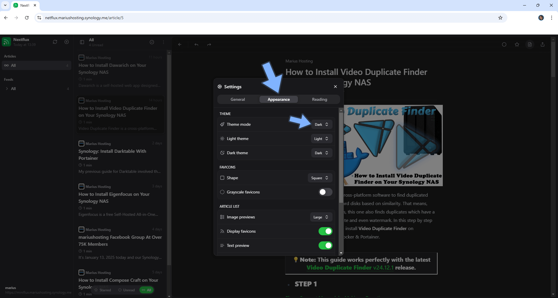Click the Settings gear icon in dialog header
Screen dimensions: 558x298
[220, 87]
